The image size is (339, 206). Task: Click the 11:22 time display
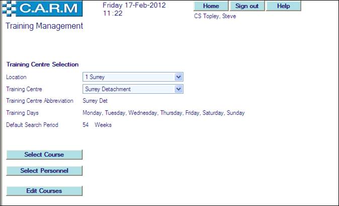click(x=113, y=15)
